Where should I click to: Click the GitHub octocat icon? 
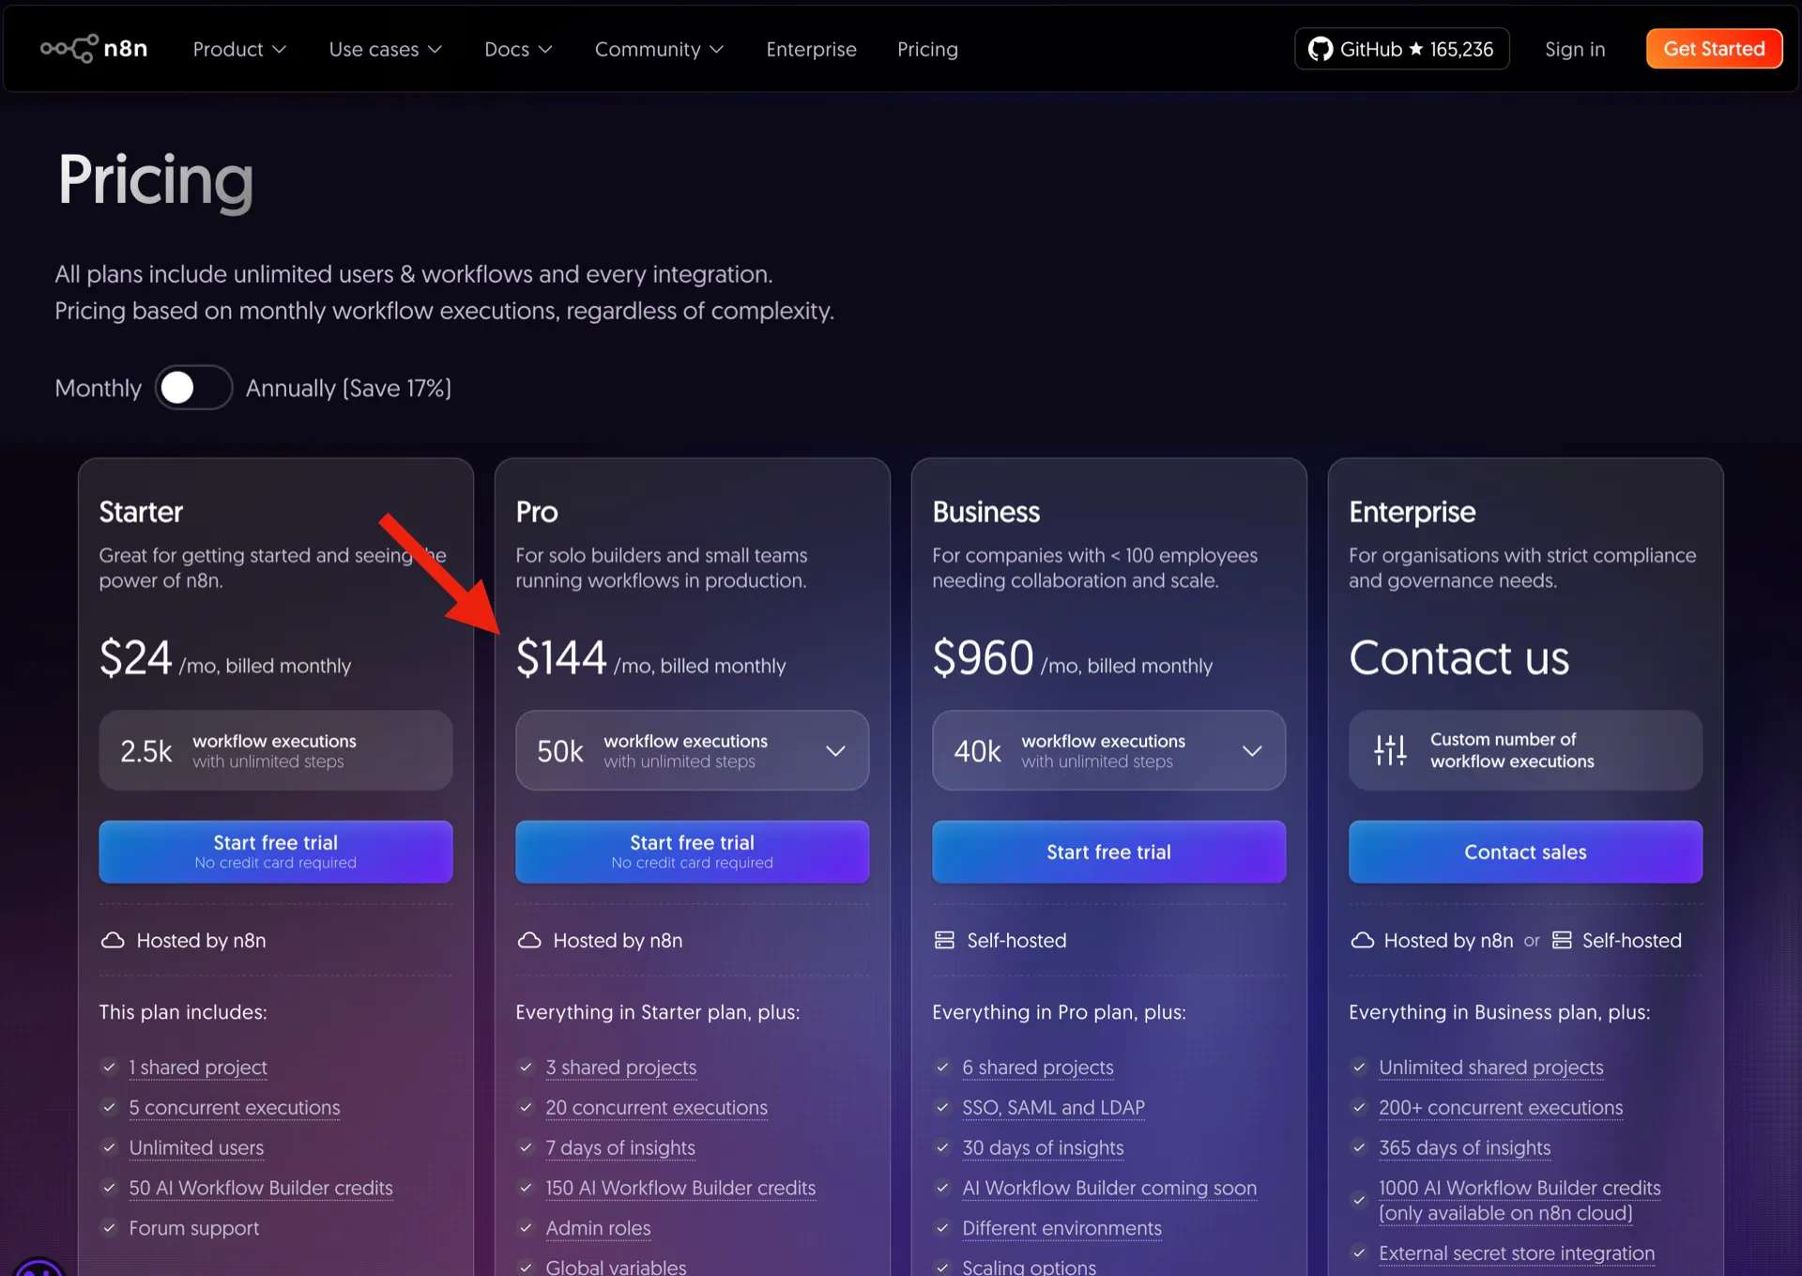coord(1321,49)
